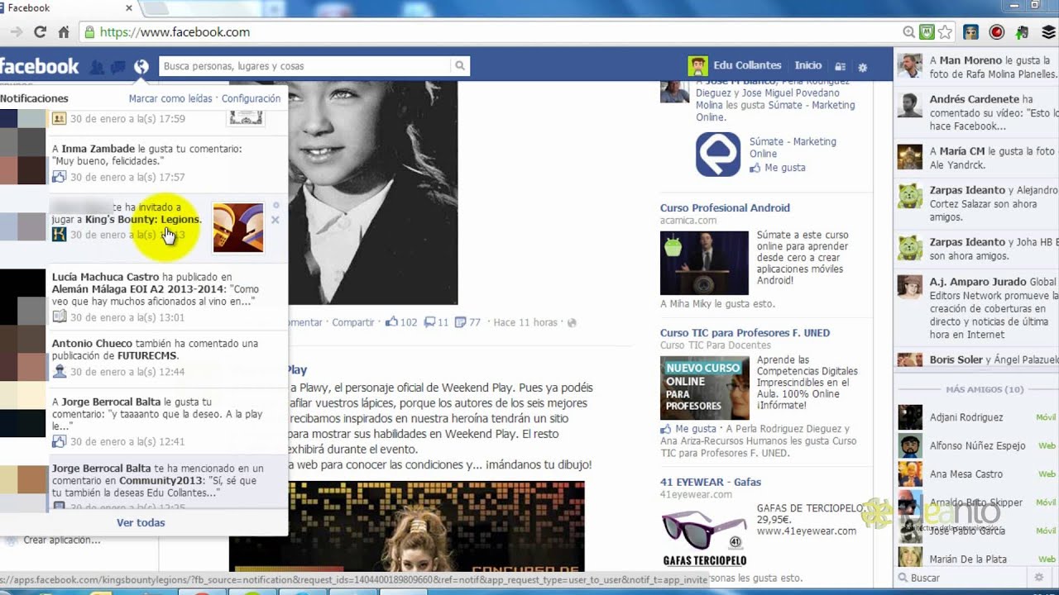Toggle the notifications globe icon
The width and height of the screenshot is (1059, 595).
141,66
